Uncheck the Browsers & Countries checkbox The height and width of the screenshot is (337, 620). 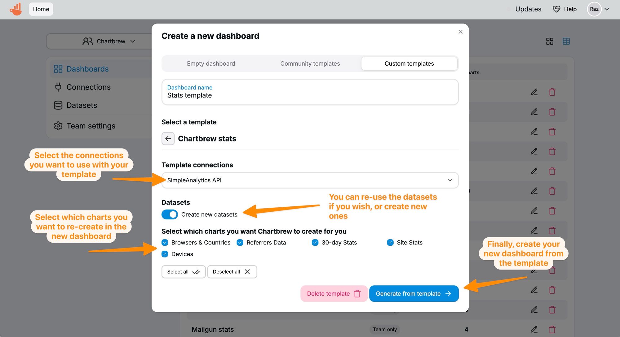pyautogui.click(x=165, y=243)
